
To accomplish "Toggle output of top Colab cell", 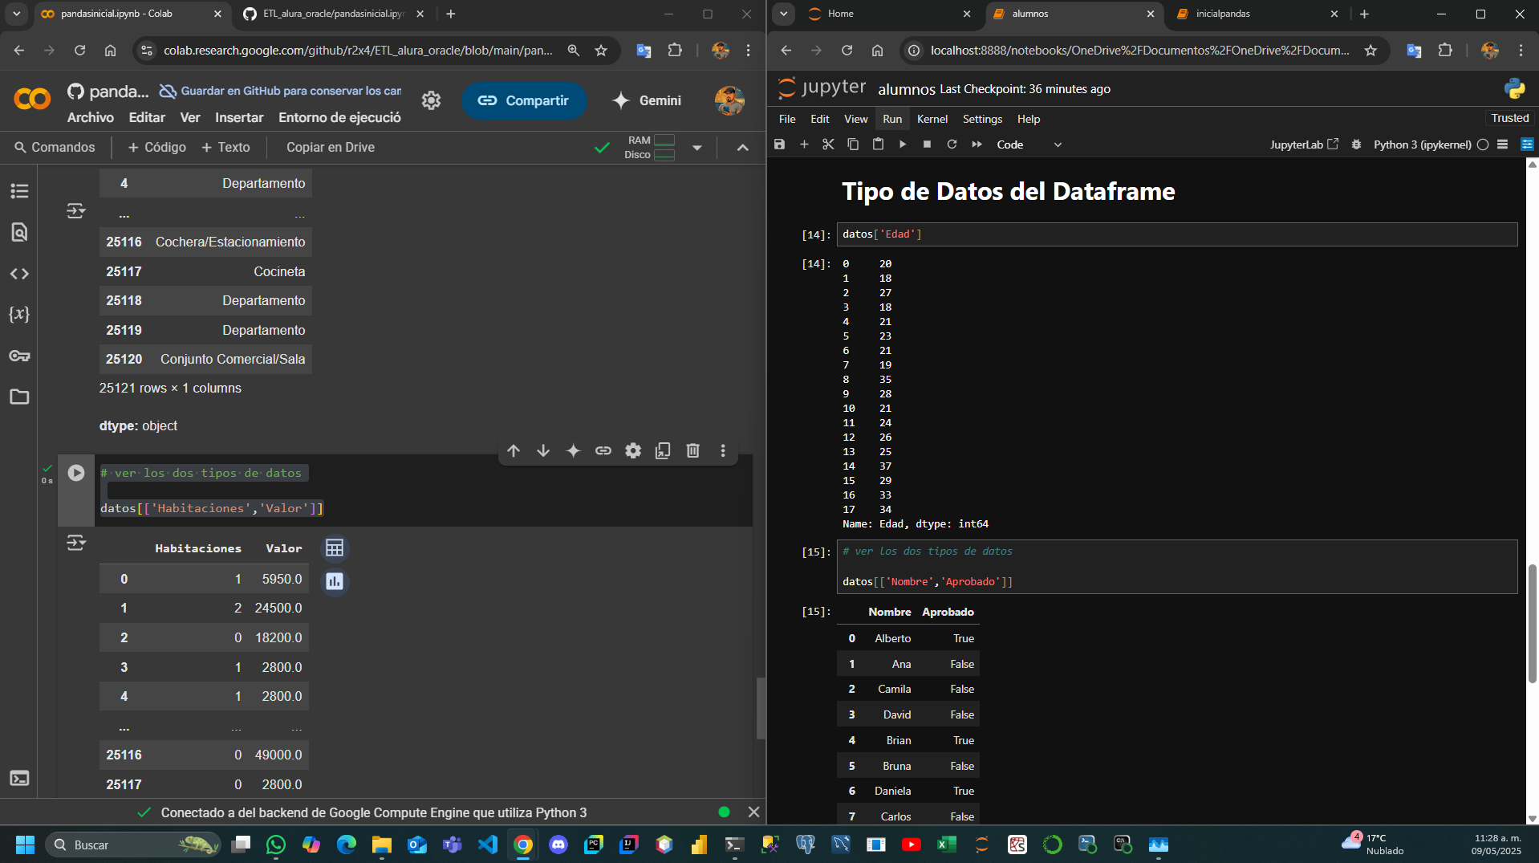I will [x=76, y=211].
